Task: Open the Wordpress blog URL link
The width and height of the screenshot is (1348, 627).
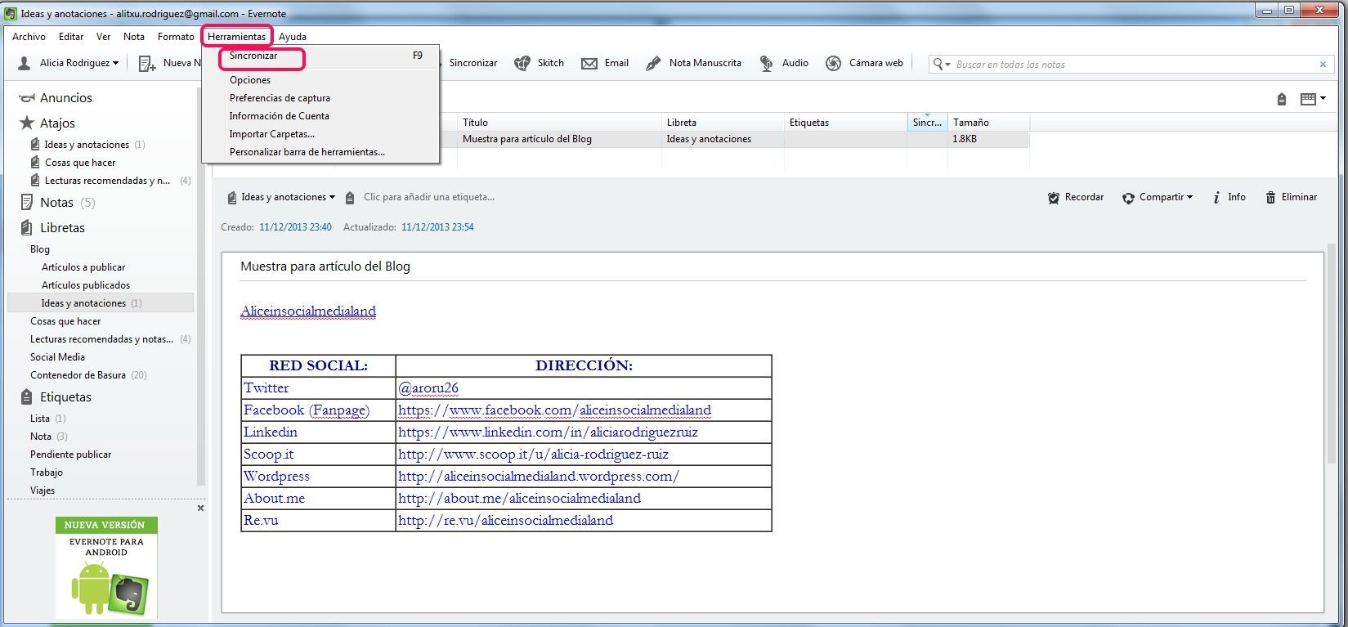Action: pos(539,477)
